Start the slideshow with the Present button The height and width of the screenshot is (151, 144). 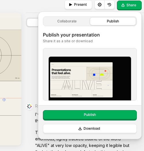[78, 5]
